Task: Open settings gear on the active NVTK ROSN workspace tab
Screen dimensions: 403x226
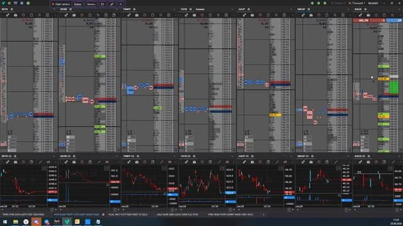Action: coord(103,215)
